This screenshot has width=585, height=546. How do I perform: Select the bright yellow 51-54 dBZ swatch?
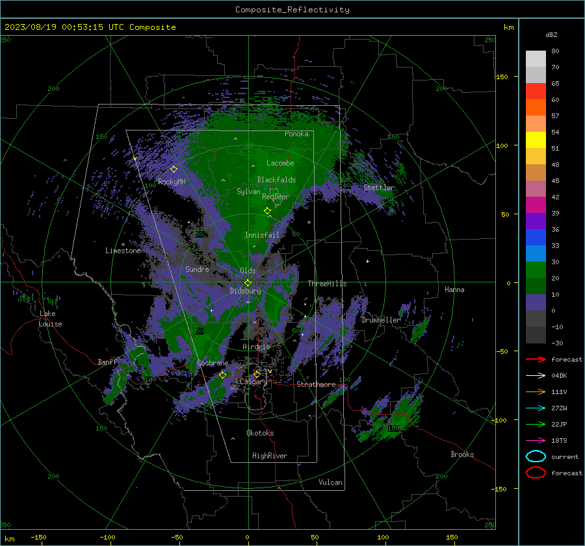[536, 140]
